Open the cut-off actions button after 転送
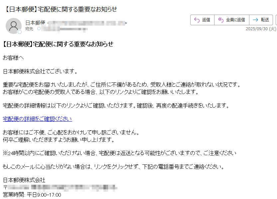 click(x=276, y=20)
